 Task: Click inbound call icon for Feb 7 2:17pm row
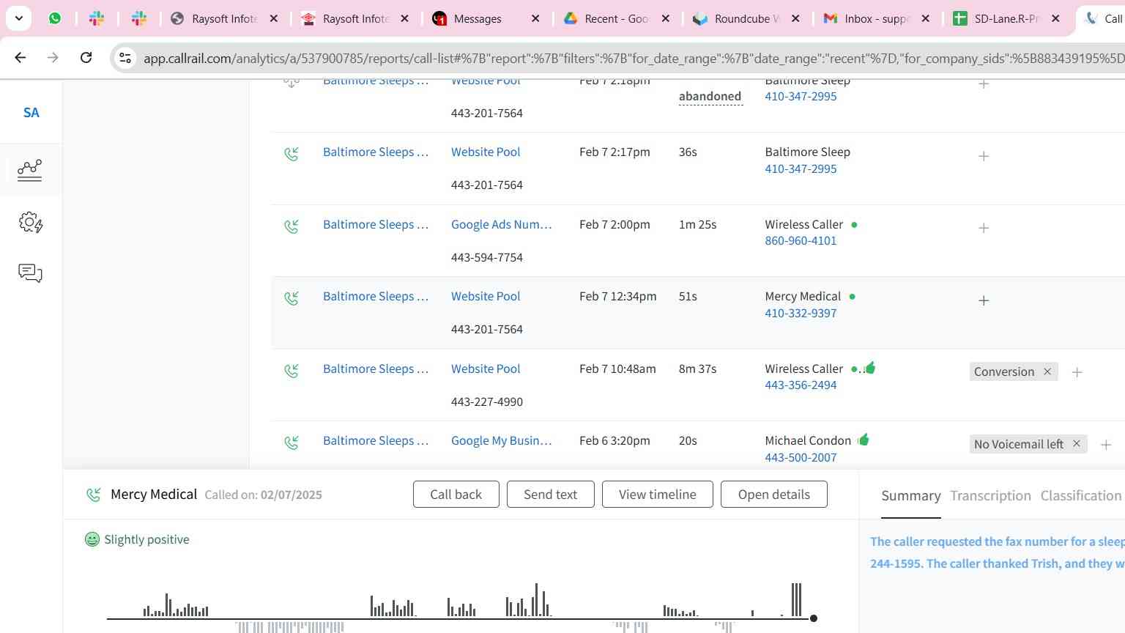(292, 154)
